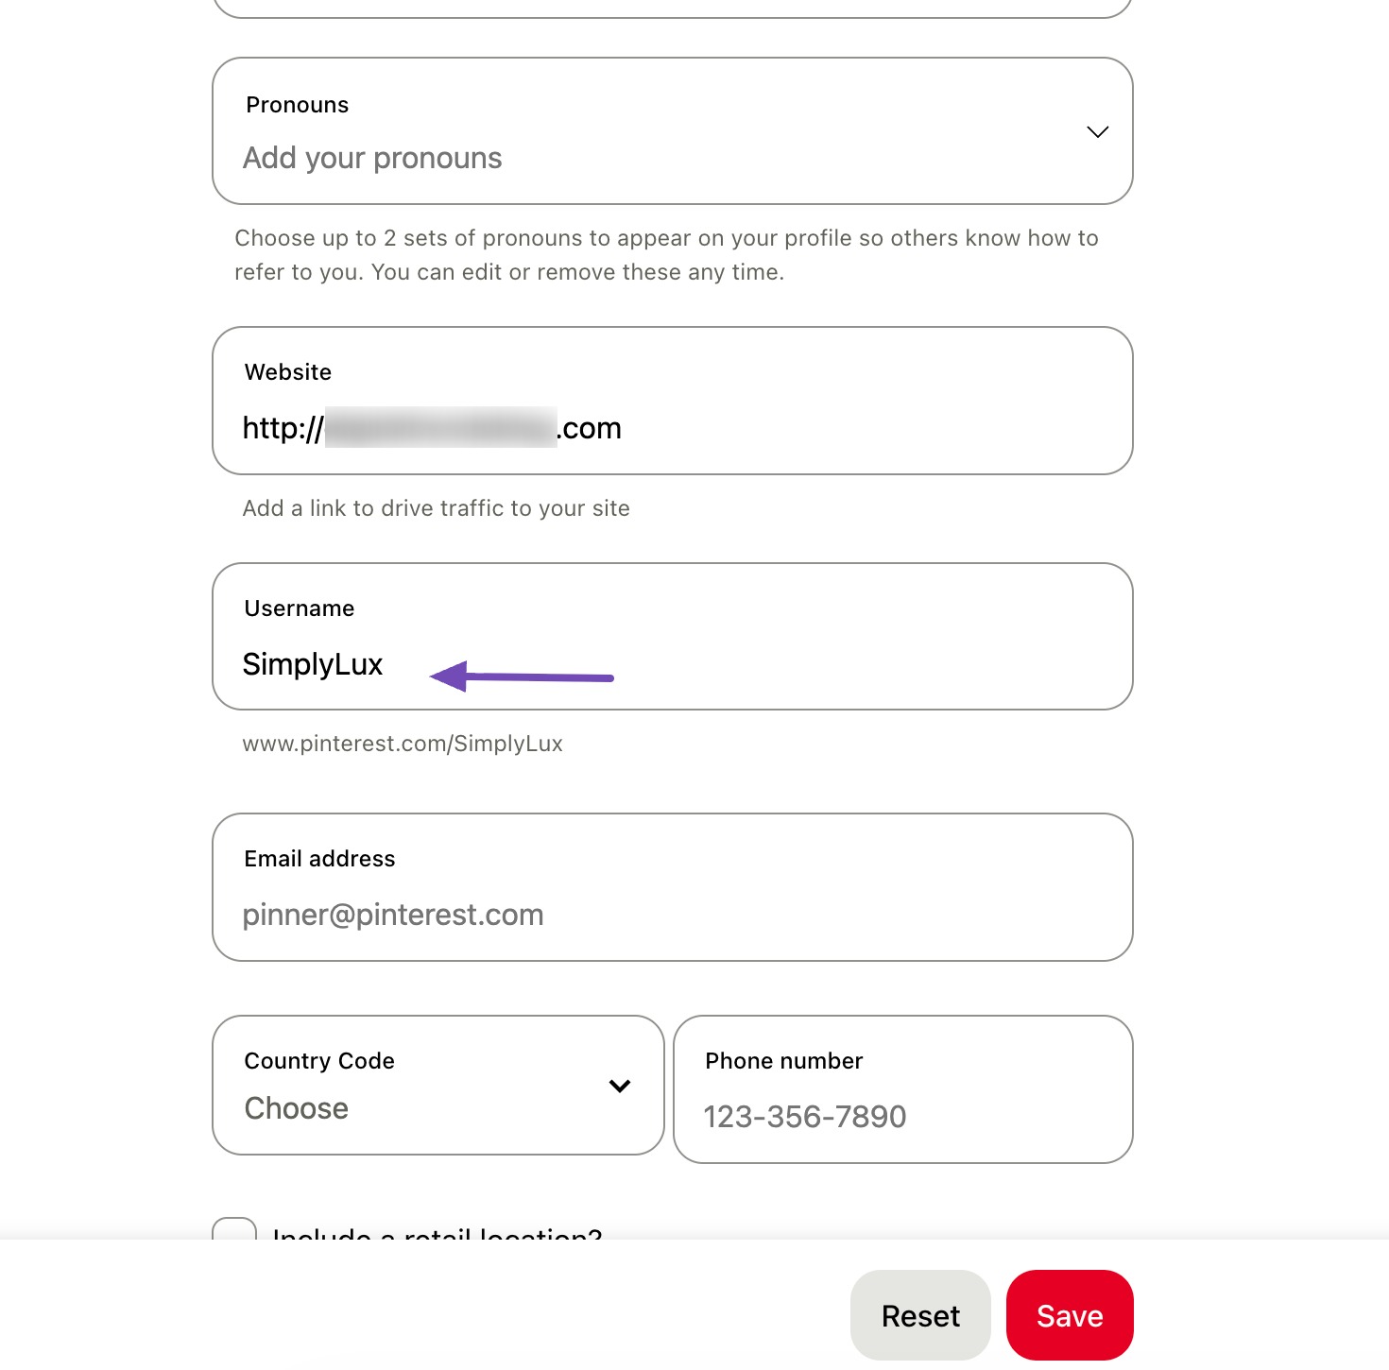Click the partially visible field at the top
This screenshot has height=1370, width=1389.
(x=671, y=8)
